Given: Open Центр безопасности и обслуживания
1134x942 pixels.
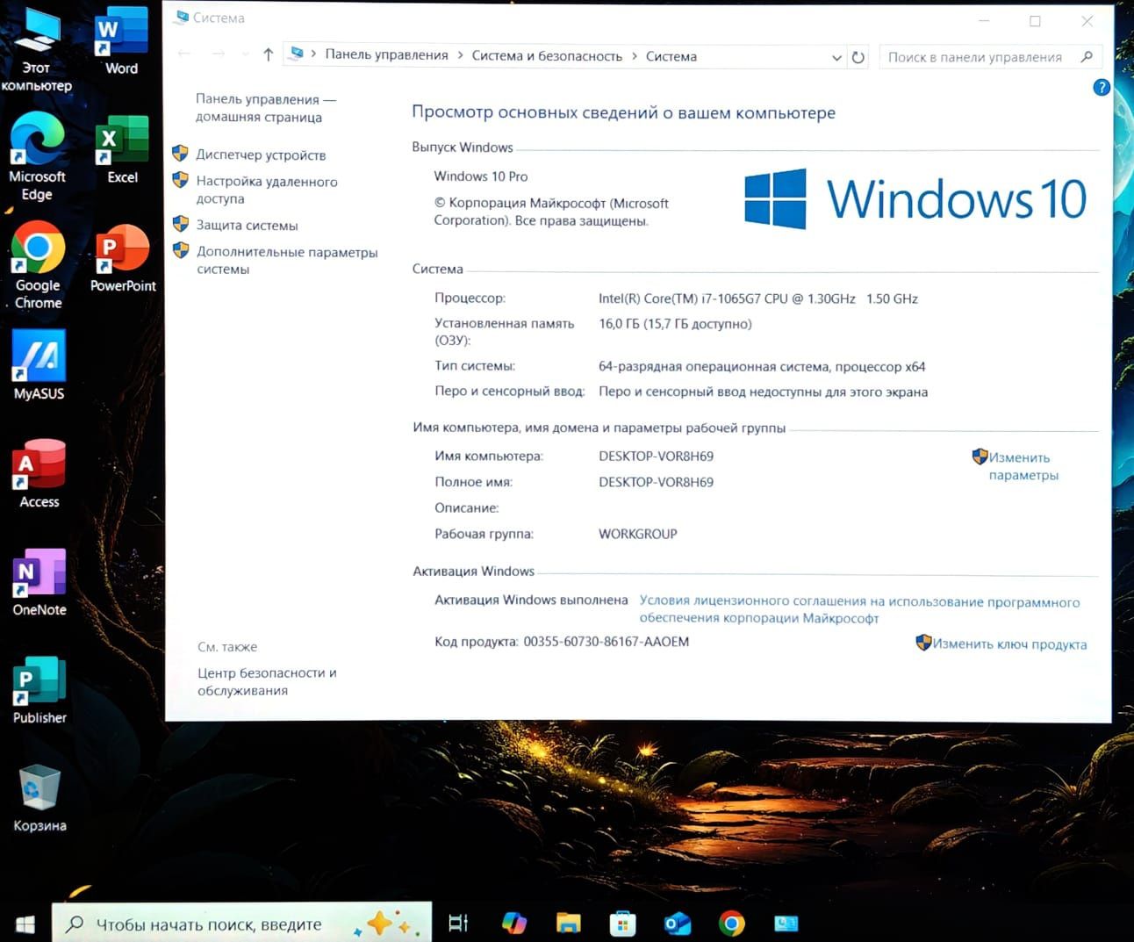Looking at the screenshot, I should pos(267,681).
